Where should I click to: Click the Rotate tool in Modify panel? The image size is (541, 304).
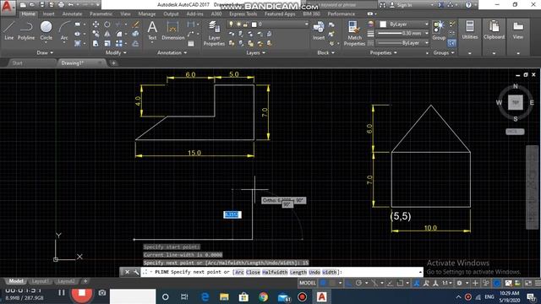(107, 24)
